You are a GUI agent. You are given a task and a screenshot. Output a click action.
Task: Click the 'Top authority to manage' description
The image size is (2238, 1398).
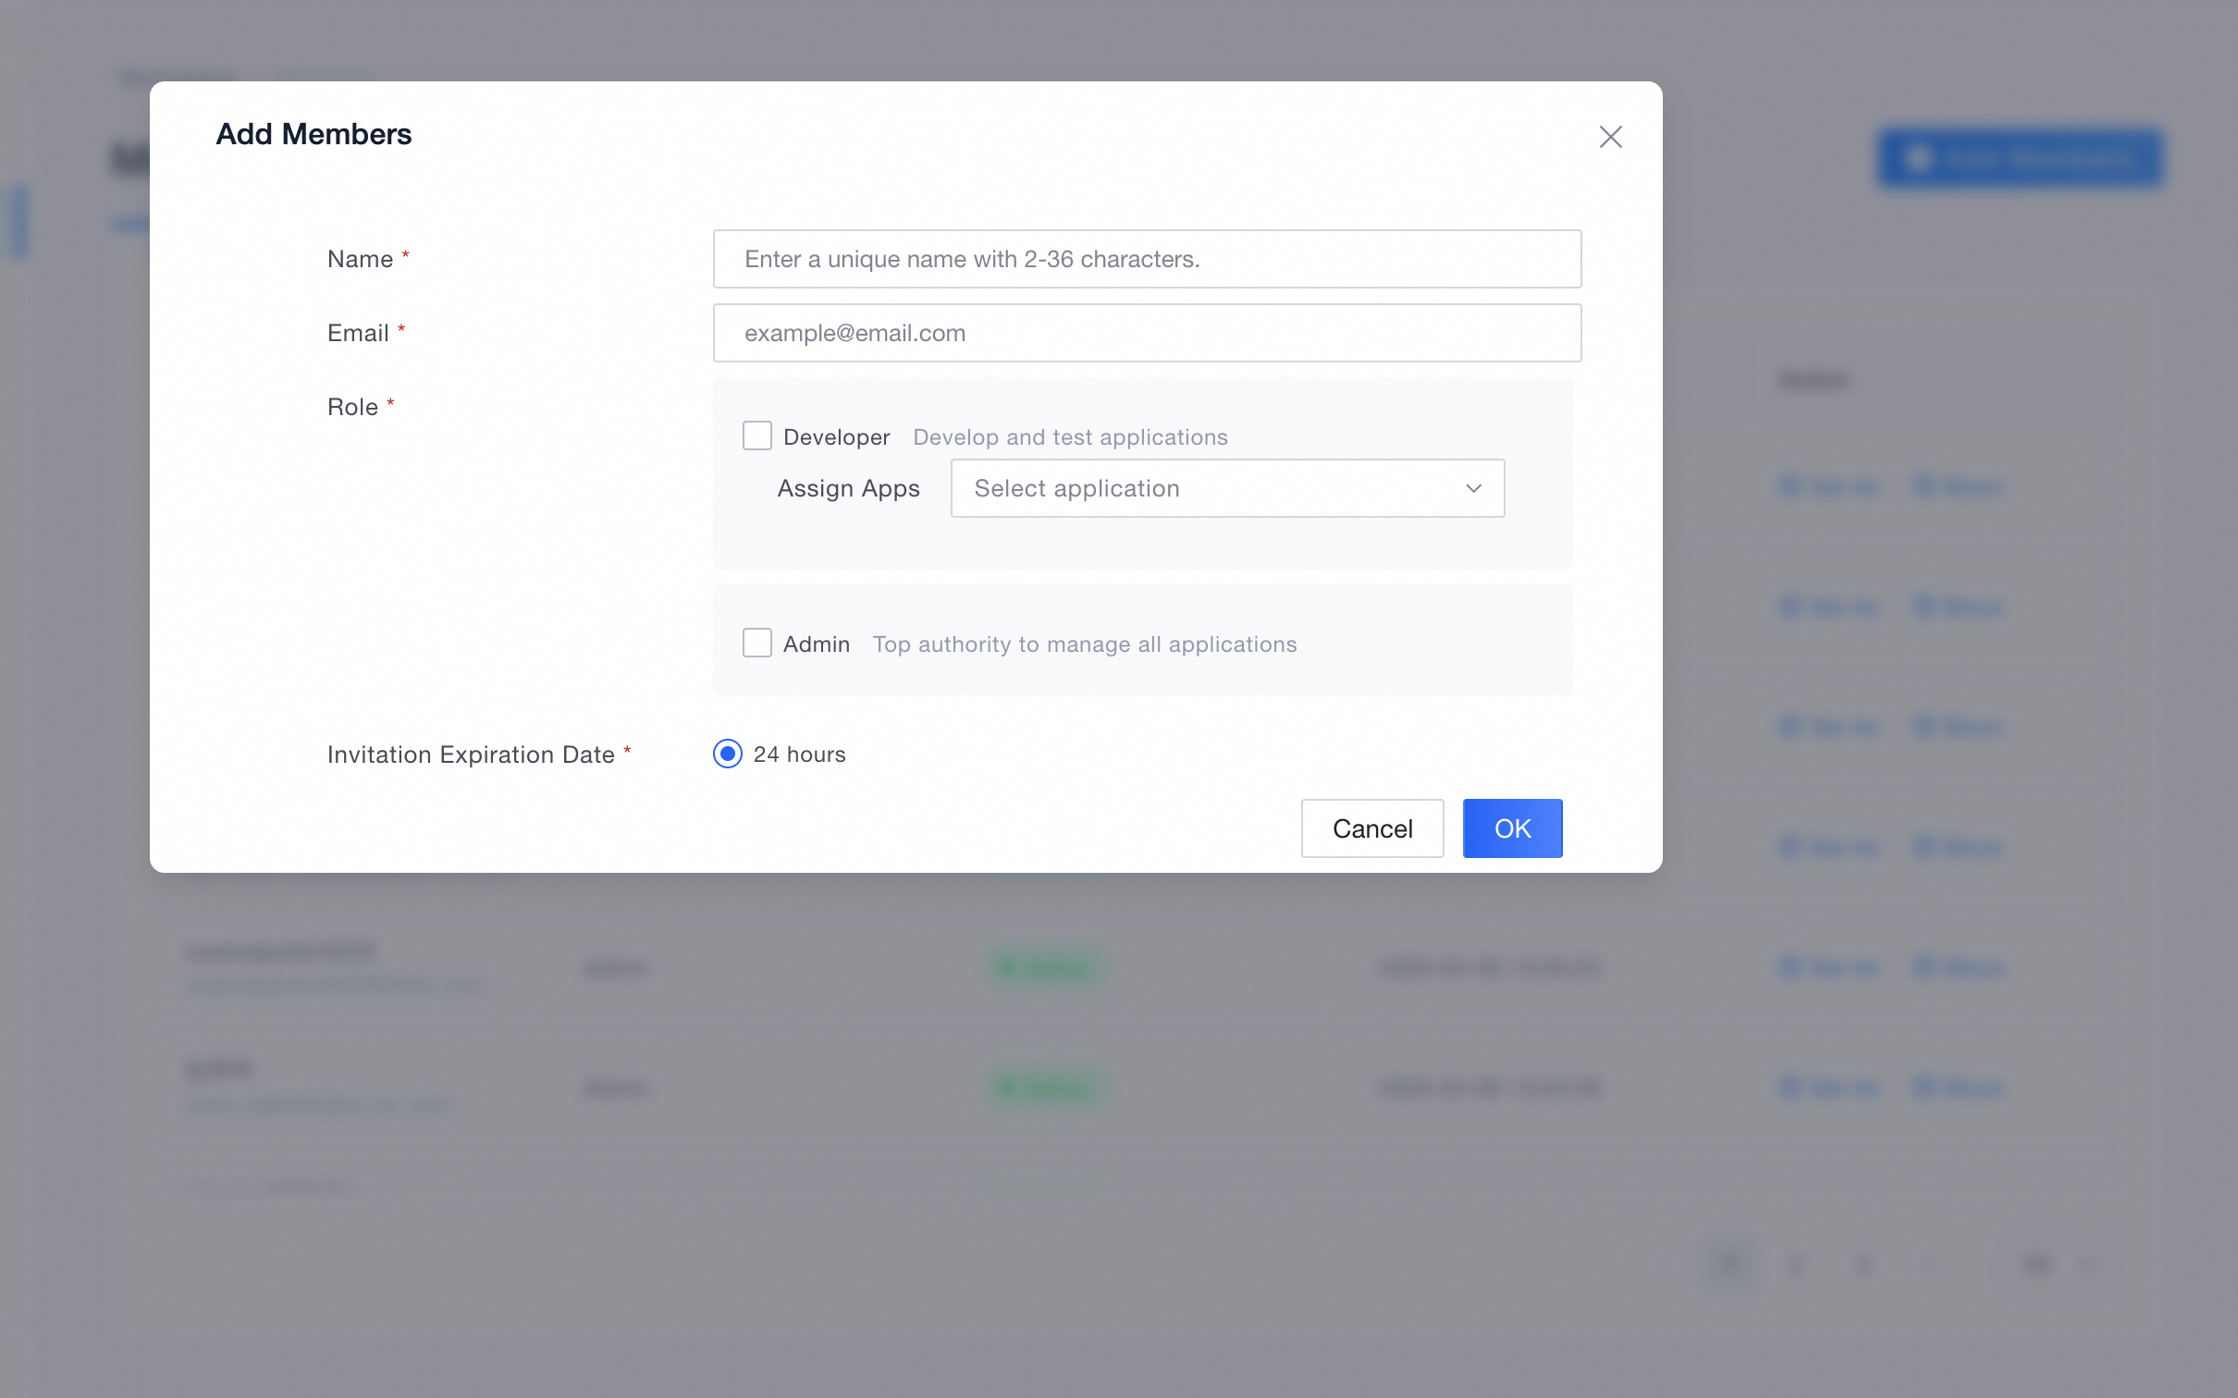[x=1084, y=644]
